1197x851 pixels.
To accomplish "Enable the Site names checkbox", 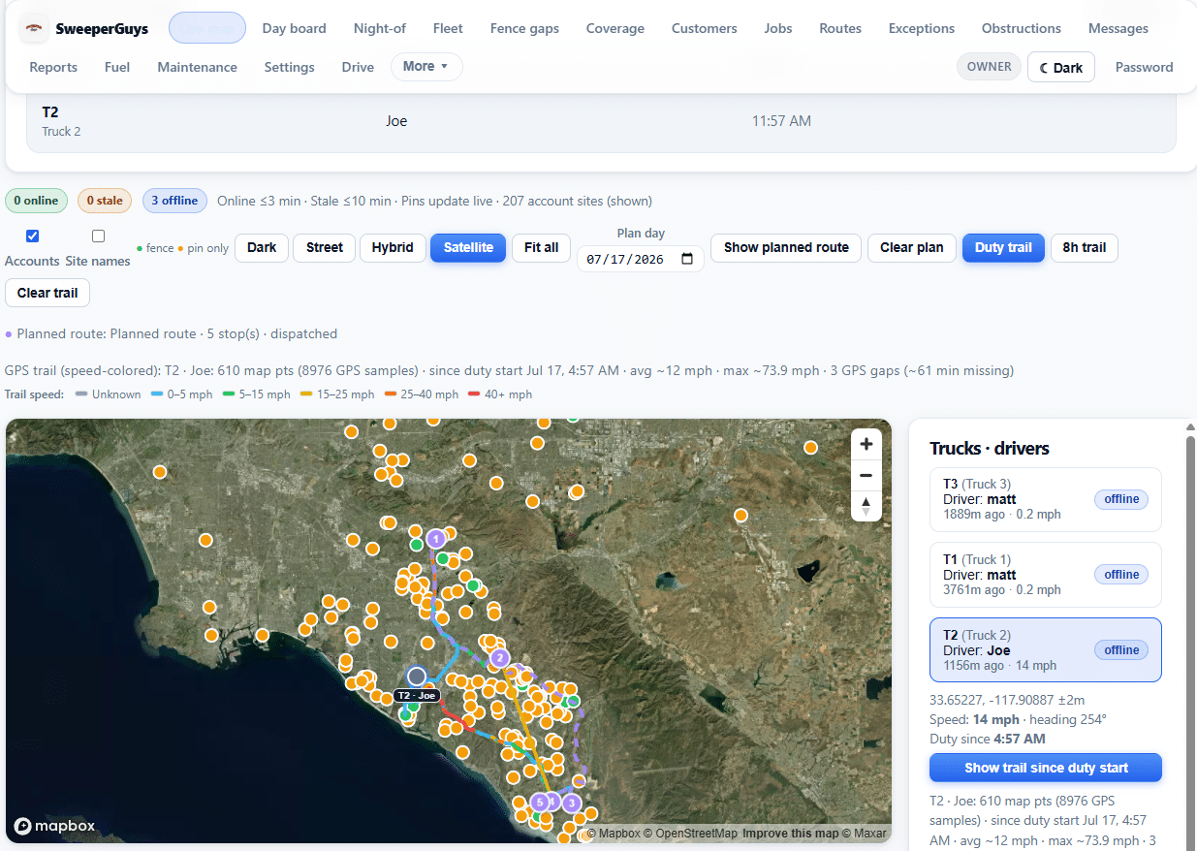I will [x=98, y=236].
